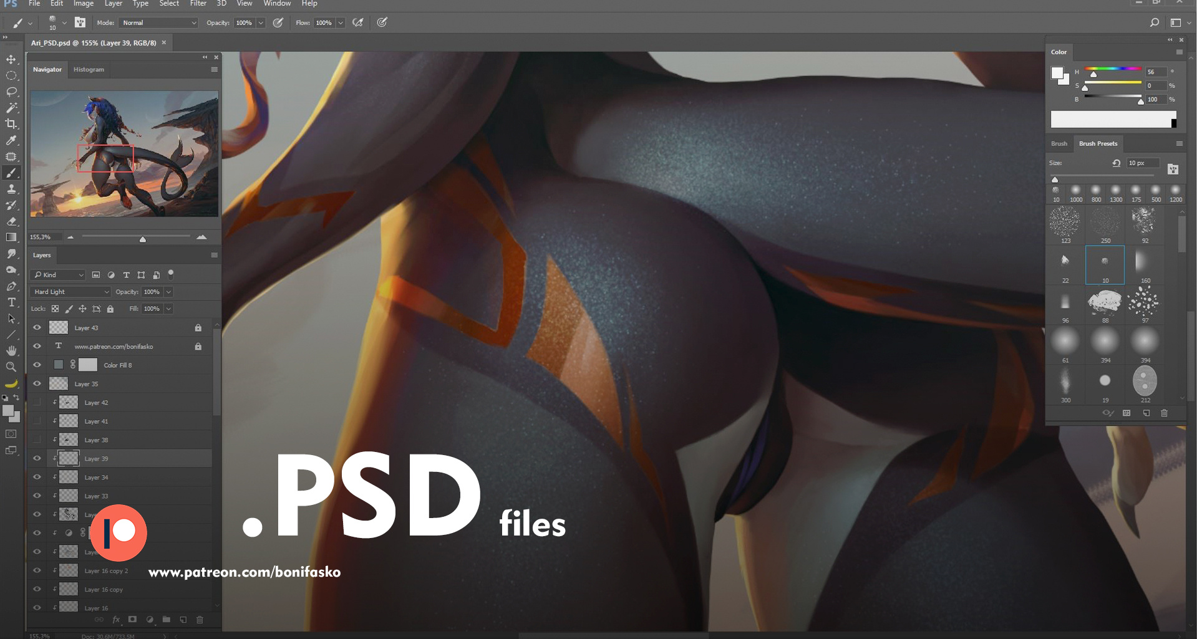Show hidden Layer 42

[x=37, y=403]
